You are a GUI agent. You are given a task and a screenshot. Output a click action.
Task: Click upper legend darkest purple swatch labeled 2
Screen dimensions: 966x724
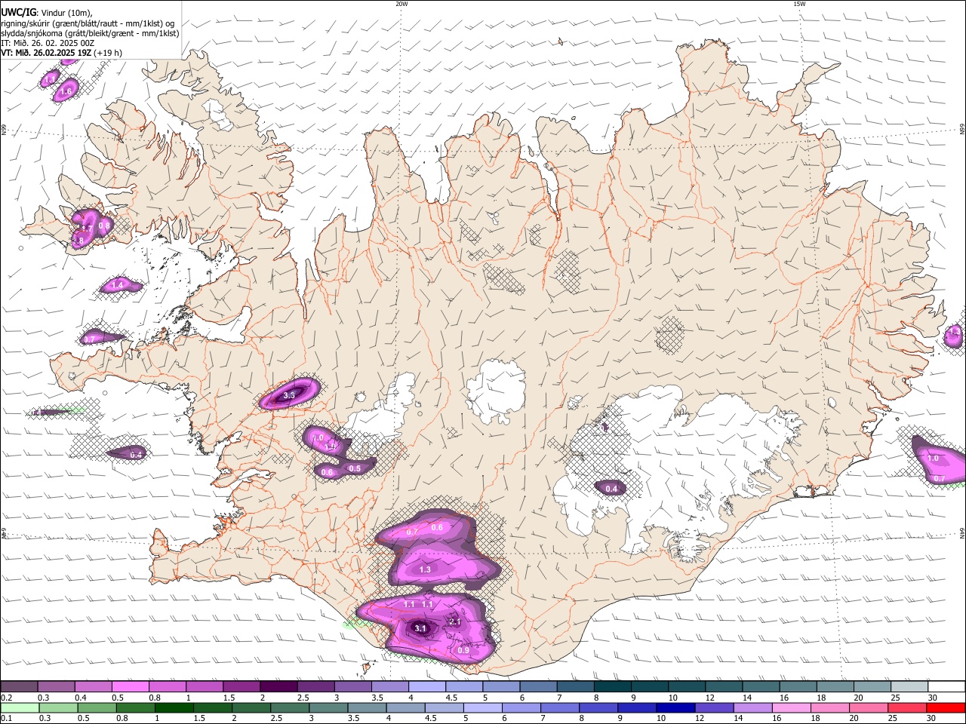click(278, 687)
